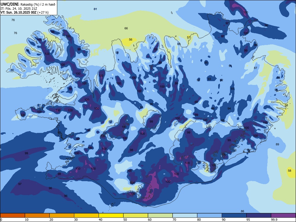Click the 'IT: Fös. 24. 10. 2025 21Z' line
Screen dimensions: 296x222
19,9
